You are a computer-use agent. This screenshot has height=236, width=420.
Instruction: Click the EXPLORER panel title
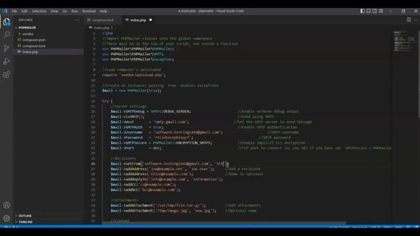coord(26,20)
